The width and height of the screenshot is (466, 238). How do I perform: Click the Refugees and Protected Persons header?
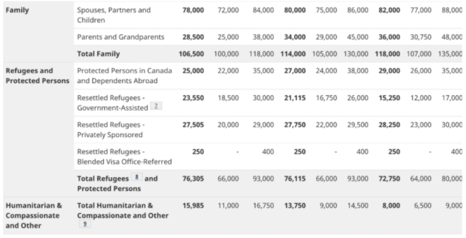click(x=37, y=76)
